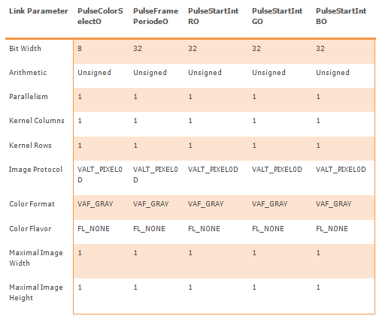Select the Maximal Image Height row label
376x316 pixels.
click(36, 292)
